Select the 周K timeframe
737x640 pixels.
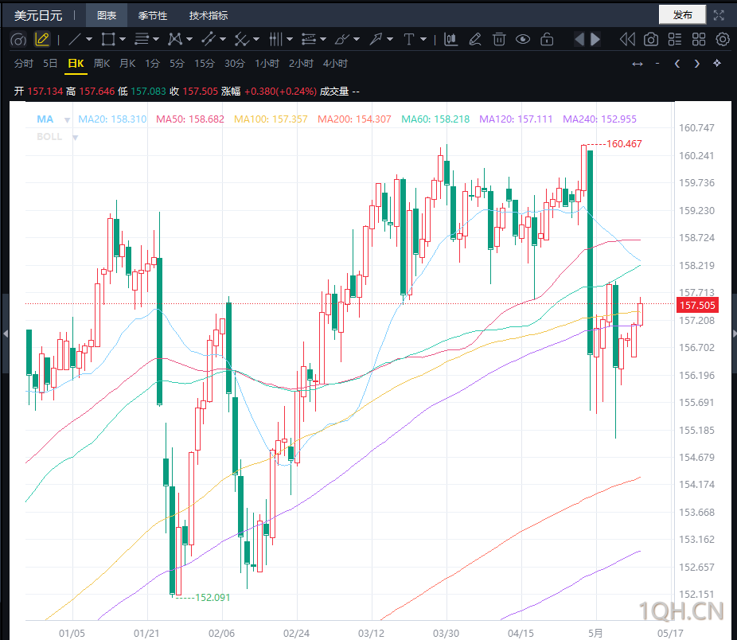coord(102,64)
